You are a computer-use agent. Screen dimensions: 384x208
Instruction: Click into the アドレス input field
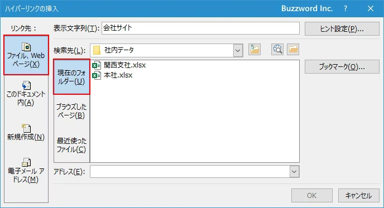[x=190, y=172]
